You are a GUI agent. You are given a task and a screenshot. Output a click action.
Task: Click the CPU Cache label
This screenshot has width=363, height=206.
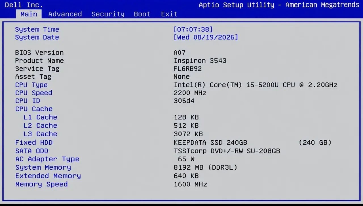tap(34, 109)
